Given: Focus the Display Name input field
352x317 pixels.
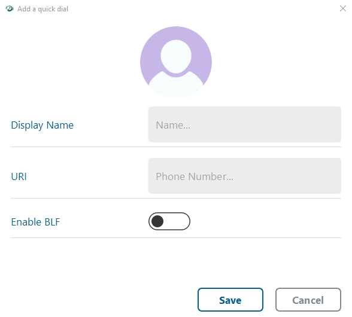Looking at the screenshot, I should (245, 124).
